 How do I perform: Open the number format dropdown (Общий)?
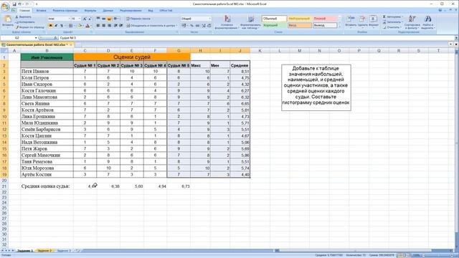point(209,19)
